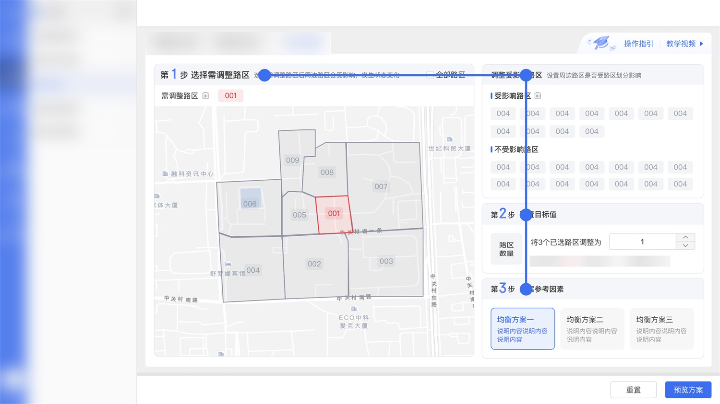This screenshot has height=404, width=720.
Task: Select the 均衡方案三 option card
Action: (662, 329)
